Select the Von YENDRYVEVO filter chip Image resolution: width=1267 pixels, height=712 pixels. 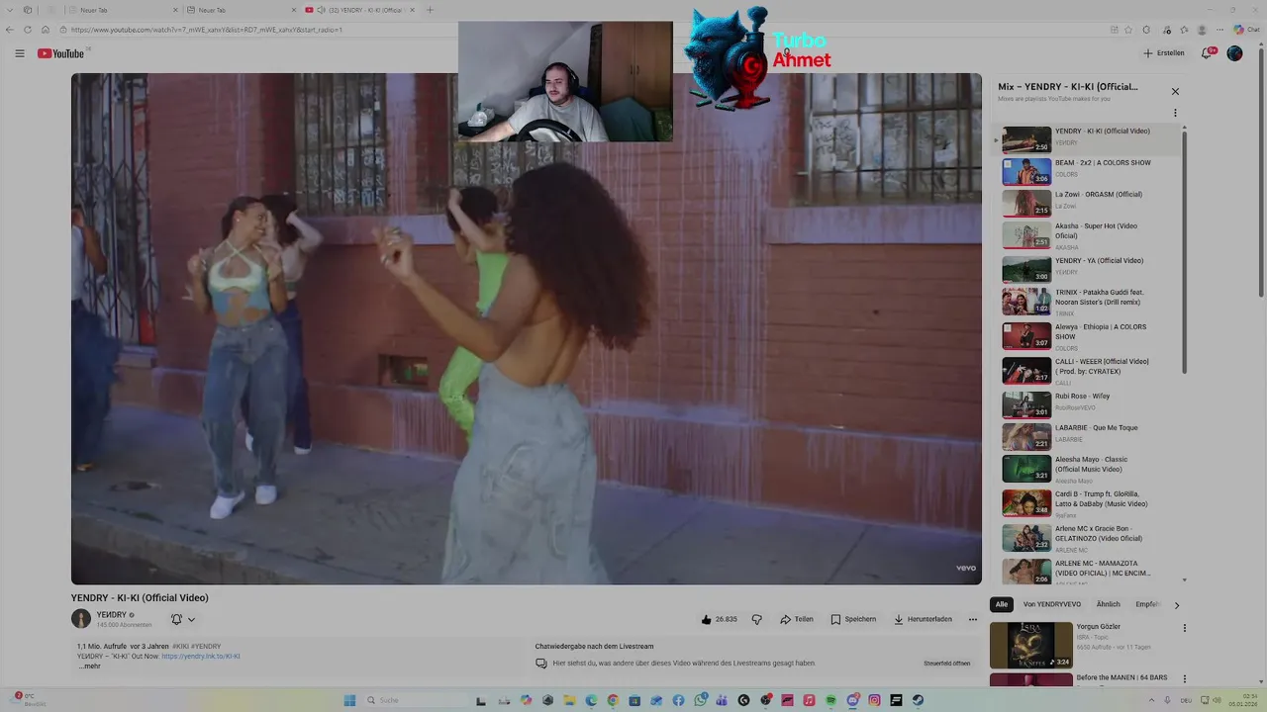[1052, 604]
